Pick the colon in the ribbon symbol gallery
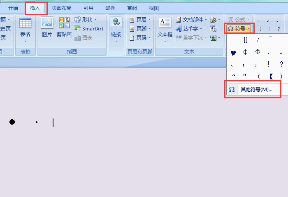Image resolution: width=288 pixels, height=197 pixels. 269,29
